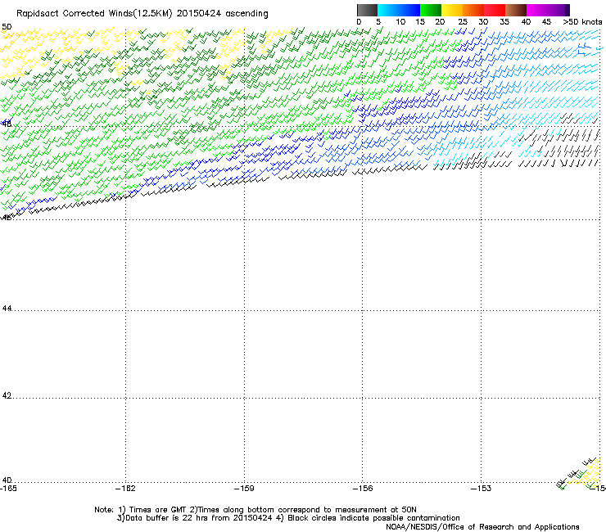Click the green 15-20 knots color swatch
This screenshot has height=532, width=606.
click(x=431, y=10)
